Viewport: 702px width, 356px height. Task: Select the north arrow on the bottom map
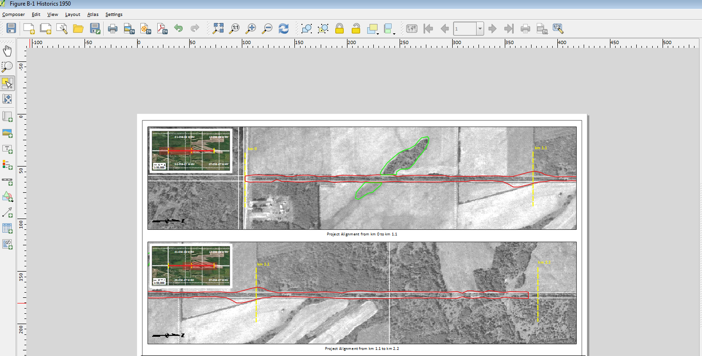[168, 335]
